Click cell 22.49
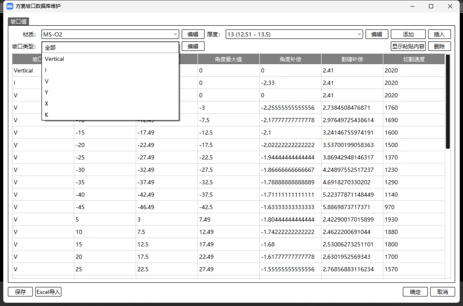The image size is (463, 306). click(228, 256)
